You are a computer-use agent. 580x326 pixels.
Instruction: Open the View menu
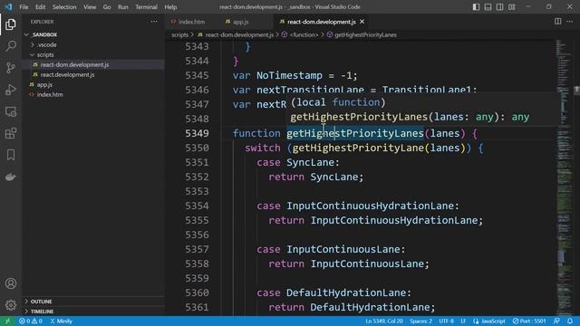(90, 6)
